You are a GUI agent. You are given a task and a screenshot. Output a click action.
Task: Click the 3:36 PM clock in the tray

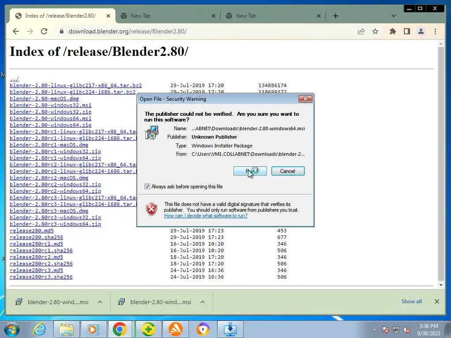click(429, 326)
